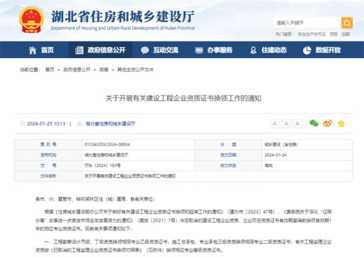Click the orange search button
The height and width of the screenshot is (257, 364).
tap(347, 23)
